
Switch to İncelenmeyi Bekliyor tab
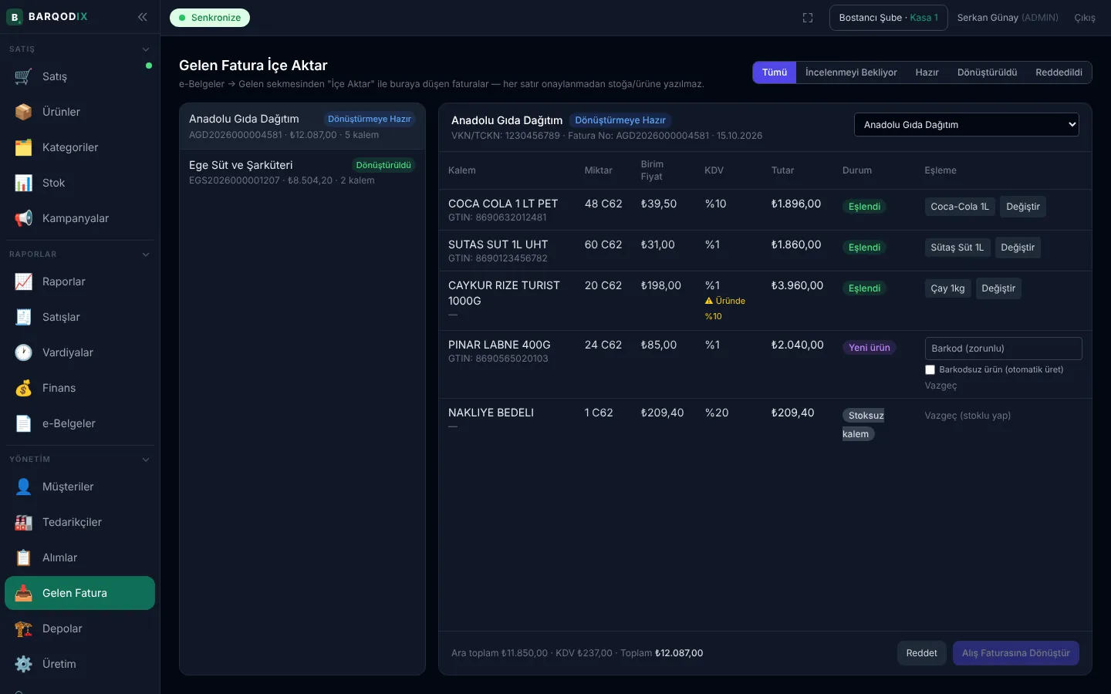click(x=851, y=72)
